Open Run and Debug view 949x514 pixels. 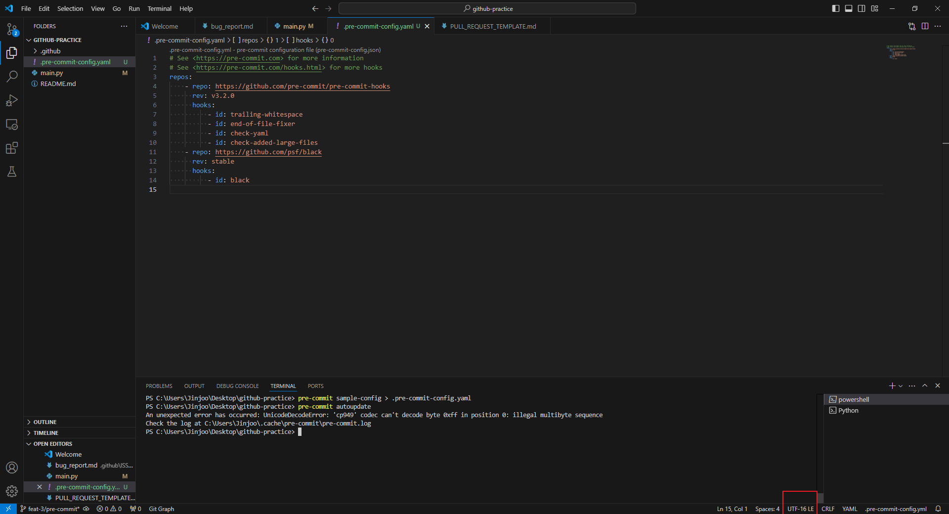(12, 100)
